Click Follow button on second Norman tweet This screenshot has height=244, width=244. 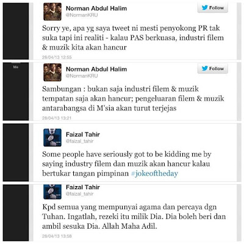(x=213, y=69)
